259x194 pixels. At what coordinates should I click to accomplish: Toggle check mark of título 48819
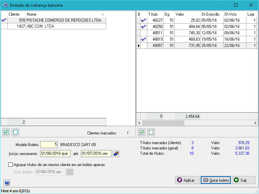click(144, 39)
